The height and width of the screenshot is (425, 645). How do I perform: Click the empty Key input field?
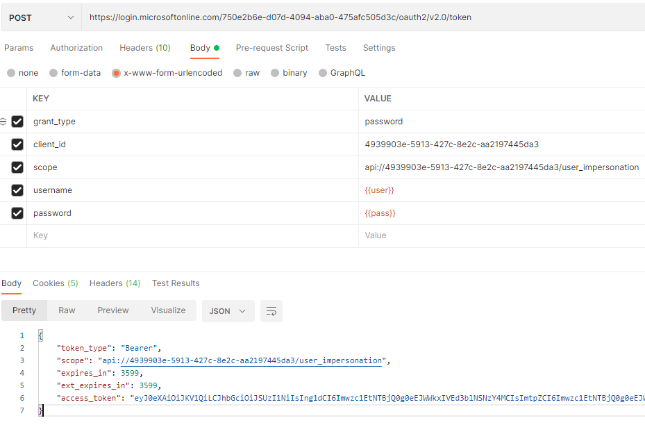coord(192,235)
